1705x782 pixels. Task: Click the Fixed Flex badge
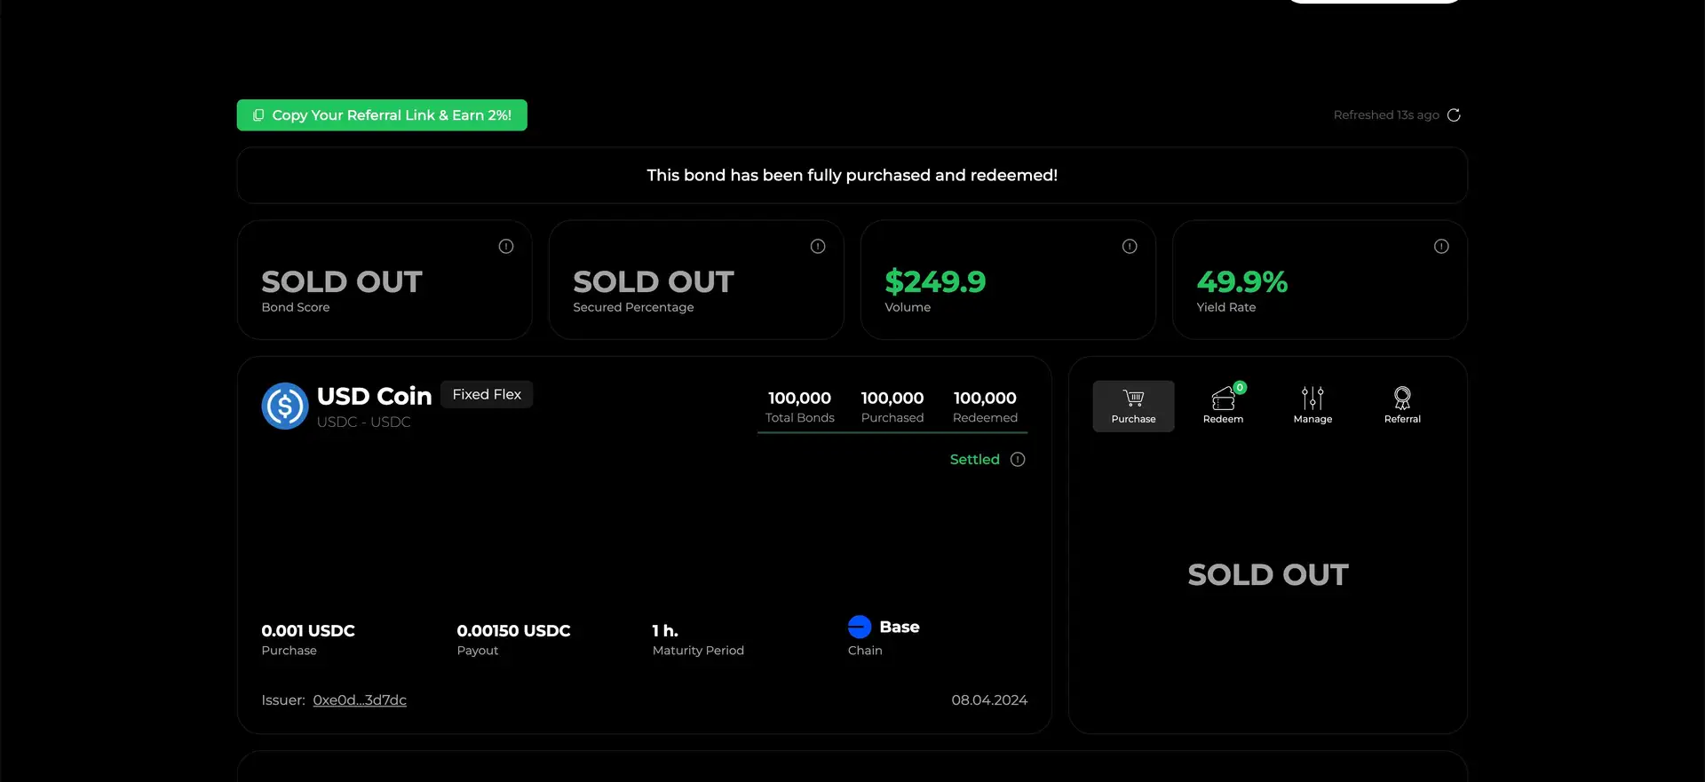487,395
